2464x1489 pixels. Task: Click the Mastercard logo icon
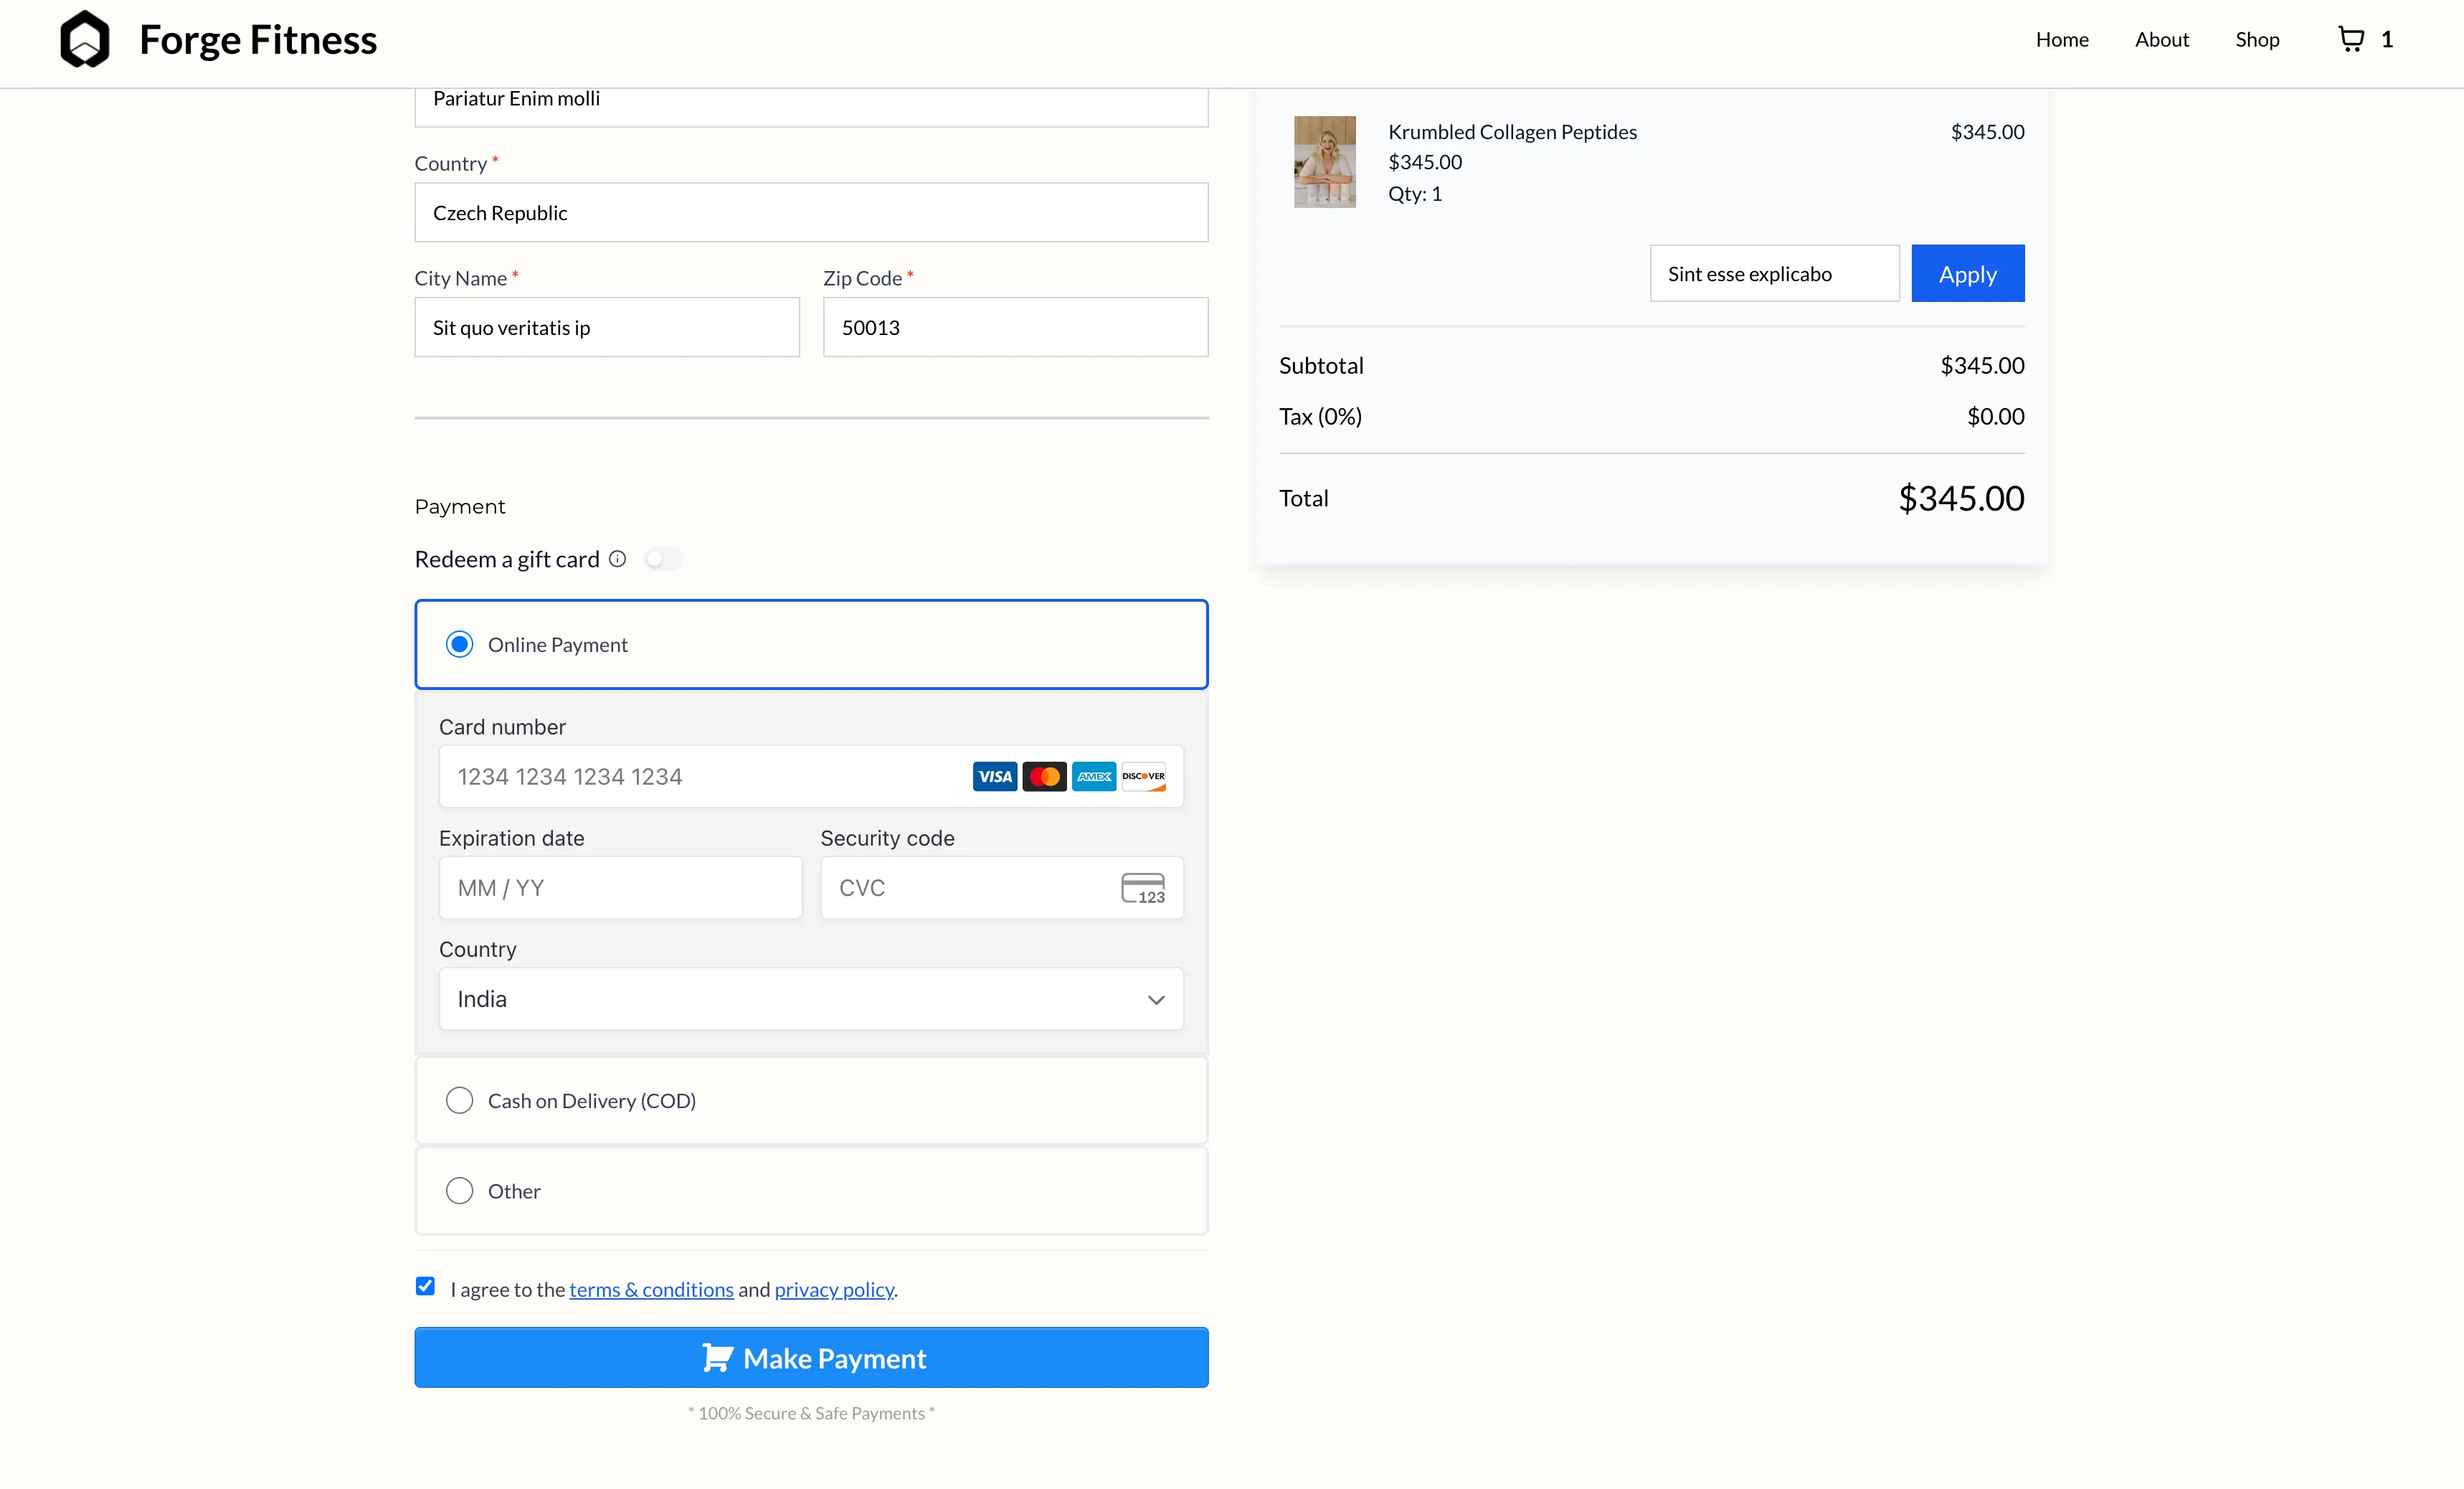(1044, 777)
